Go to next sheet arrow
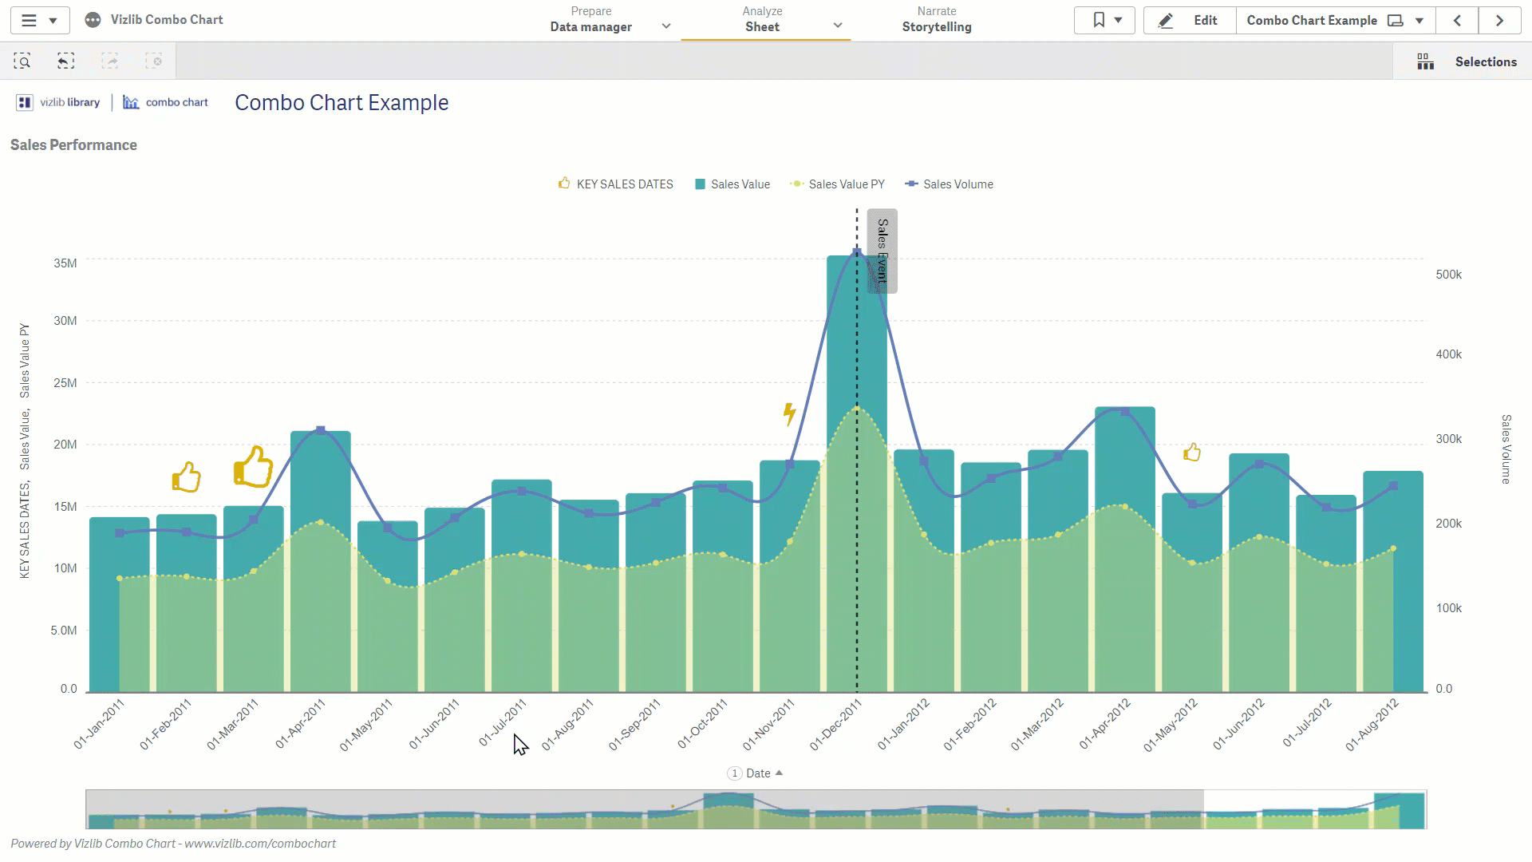This screenshot has width=1532, height=862. (1499, 20)
